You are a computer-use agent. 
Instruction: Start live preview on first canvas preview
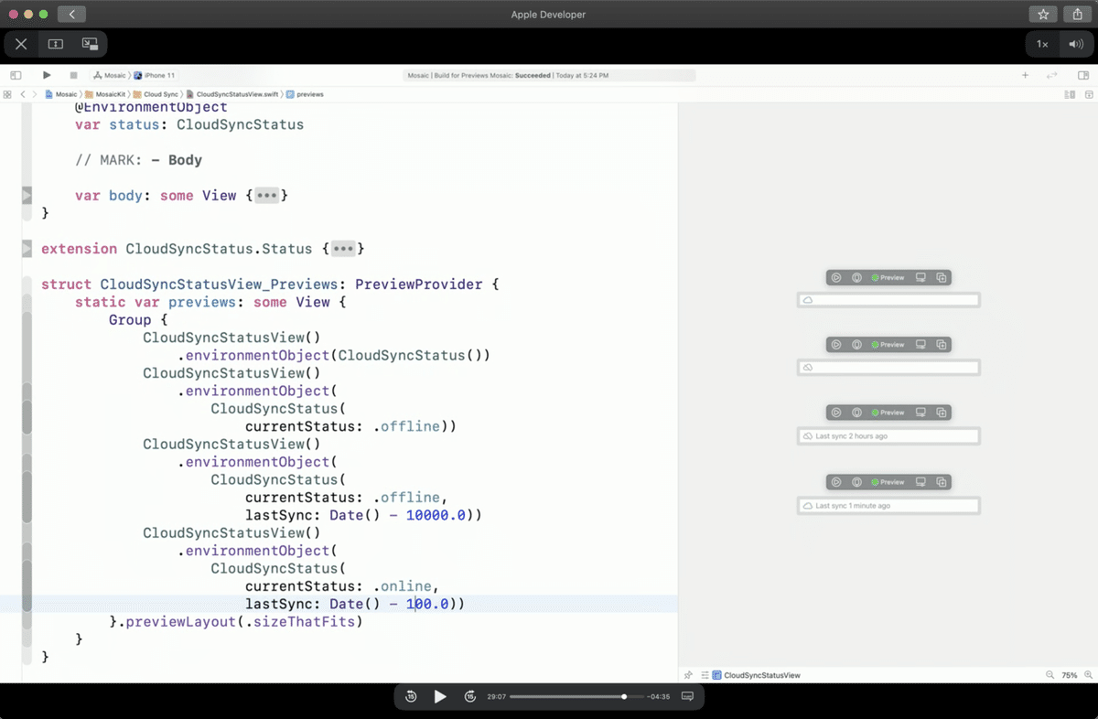click(x=836, y=277)
